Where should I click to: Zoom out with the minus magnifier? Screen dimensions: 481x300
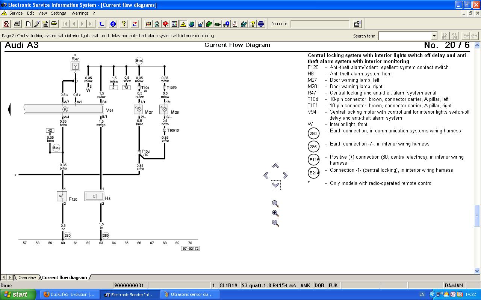point(275,223)
